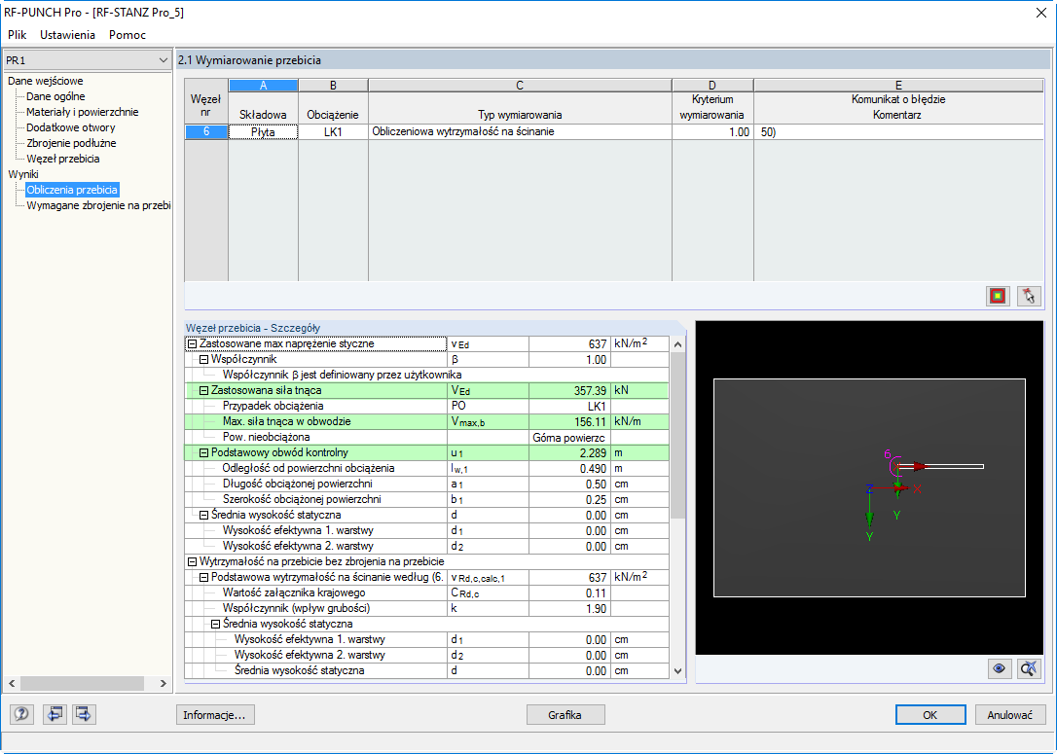Select column C header in table
Viewport: 1057px width, 754px height.
point(520,86)
